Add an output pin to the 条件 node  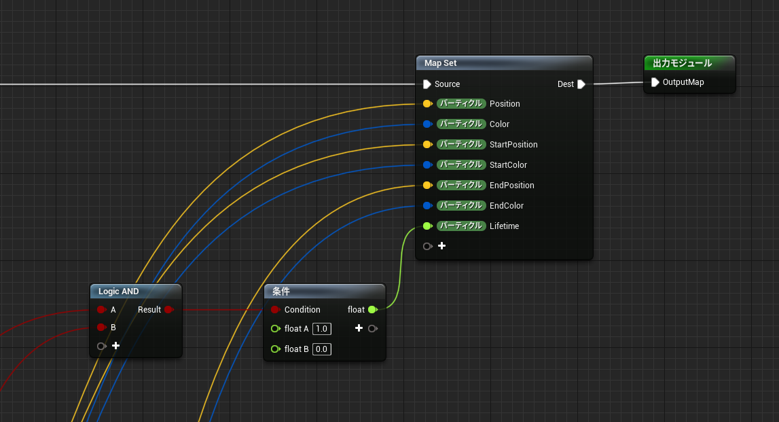(x=359, y=328)
